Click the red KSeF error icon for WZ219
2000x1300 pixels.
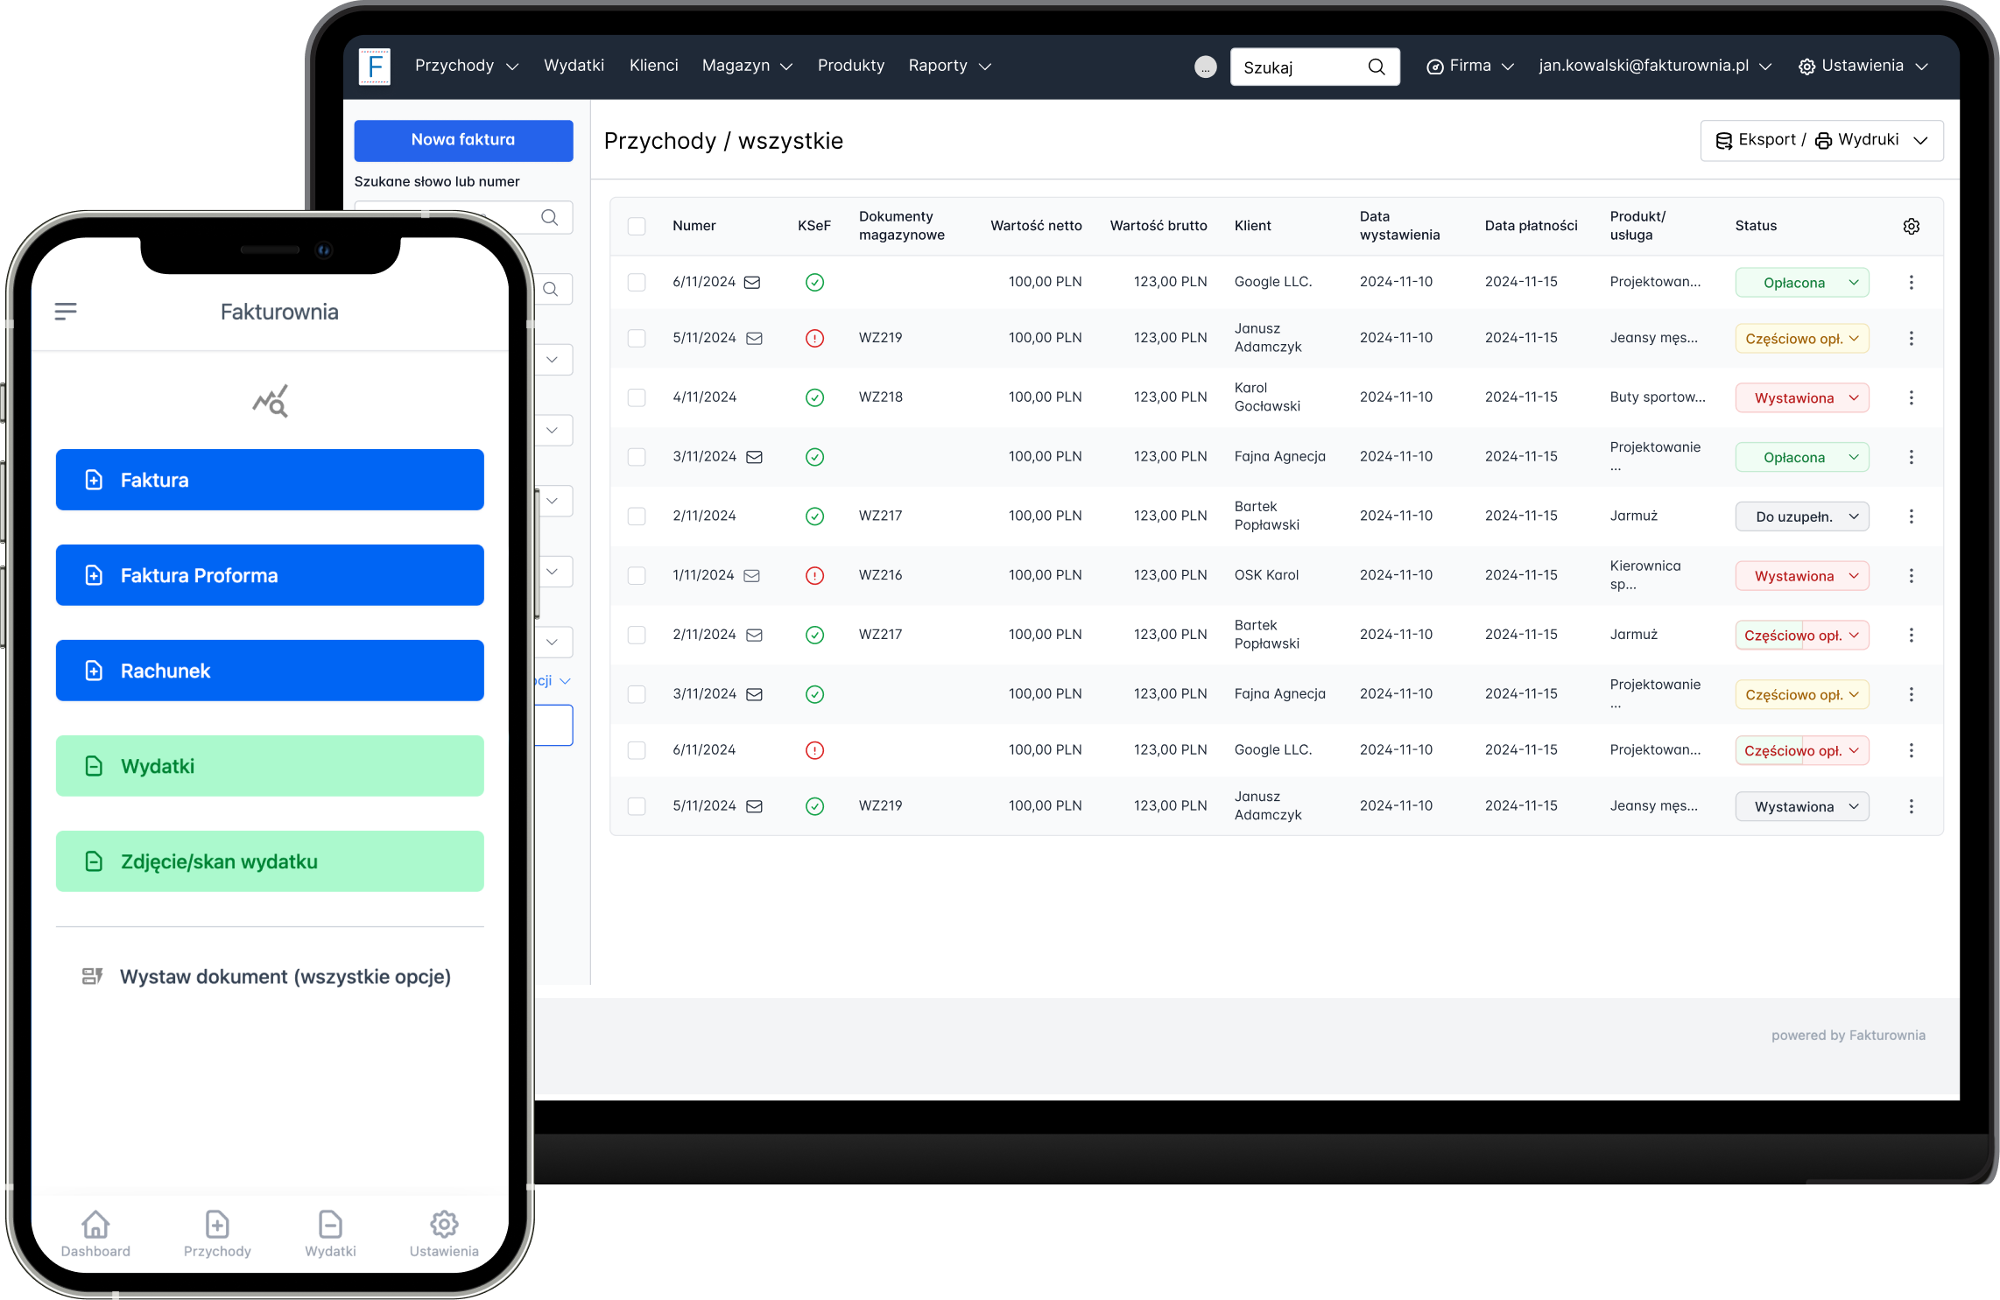coord(814,338)
